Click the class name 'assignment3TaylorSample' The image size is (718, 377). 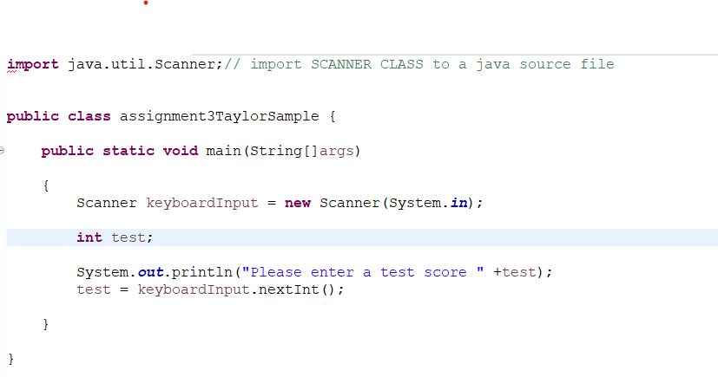(x=220, y=116)
